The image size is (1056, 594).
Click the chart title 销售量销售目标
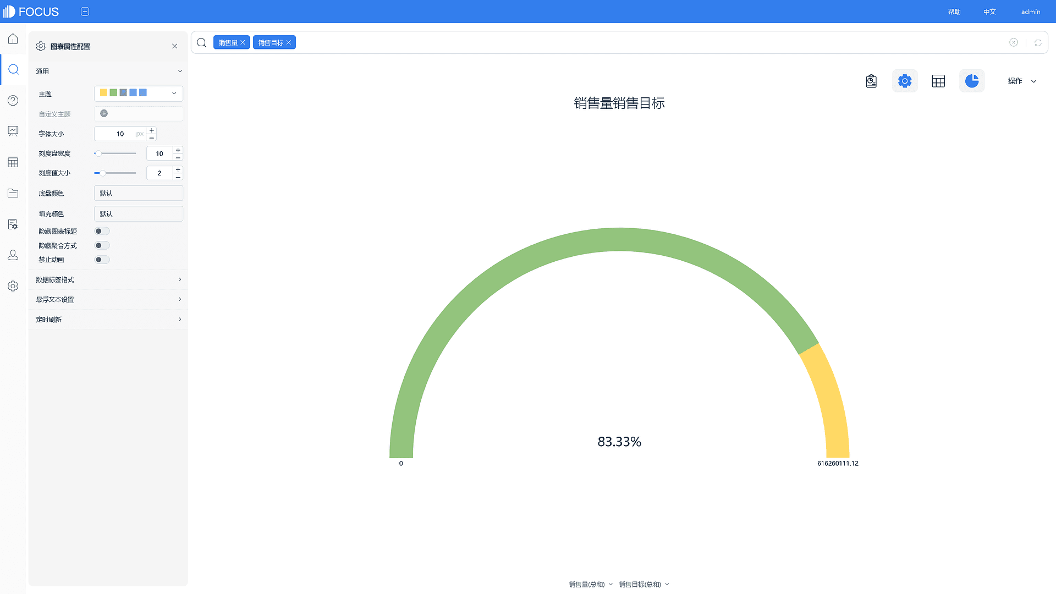point(619,103)
